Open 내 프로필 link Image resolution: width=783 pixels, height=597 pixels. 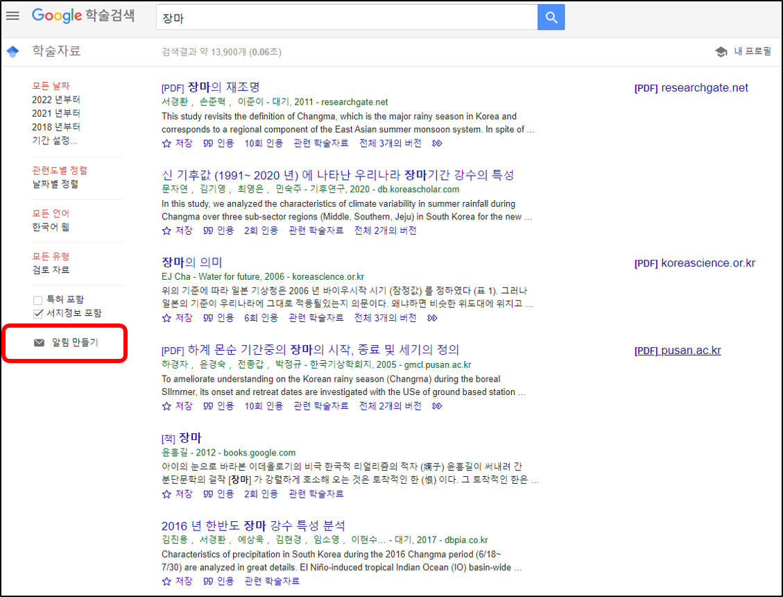752,51
